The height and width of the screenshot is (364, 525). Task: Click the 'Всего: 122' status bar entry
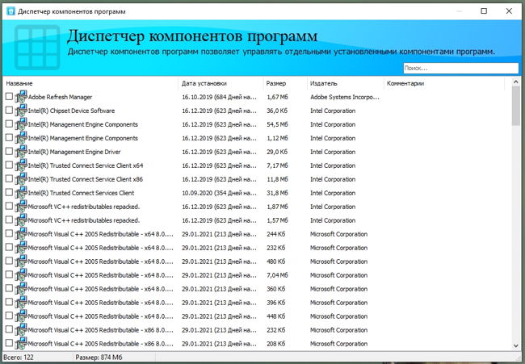(x=19, y=358)
